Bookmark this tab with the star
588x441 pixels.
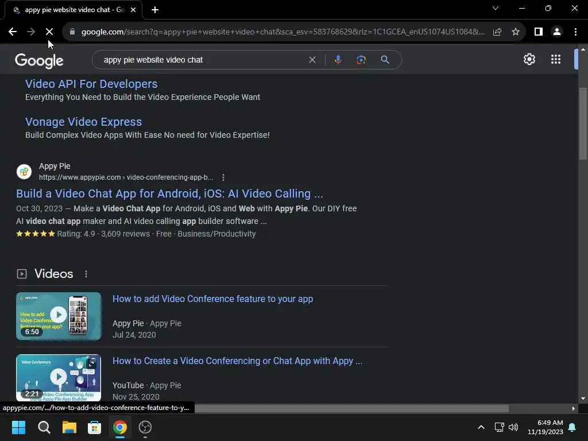[x=516, y=32]
